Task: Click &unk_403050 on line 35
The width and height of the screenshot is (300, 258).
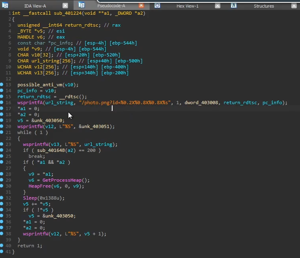Action: (x=59, y=216)
